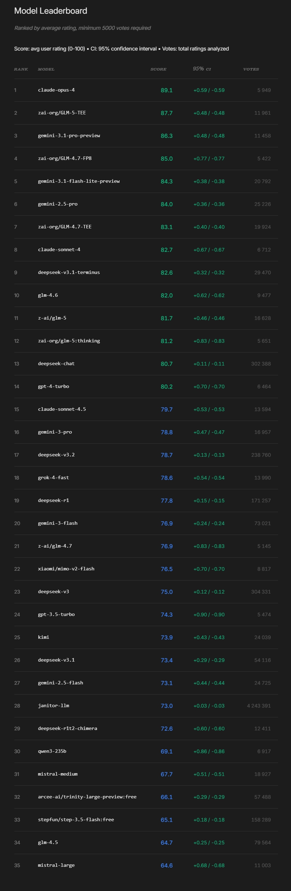Click xiaomi/mimo-v2-flash model name

[x=66, y=569]
